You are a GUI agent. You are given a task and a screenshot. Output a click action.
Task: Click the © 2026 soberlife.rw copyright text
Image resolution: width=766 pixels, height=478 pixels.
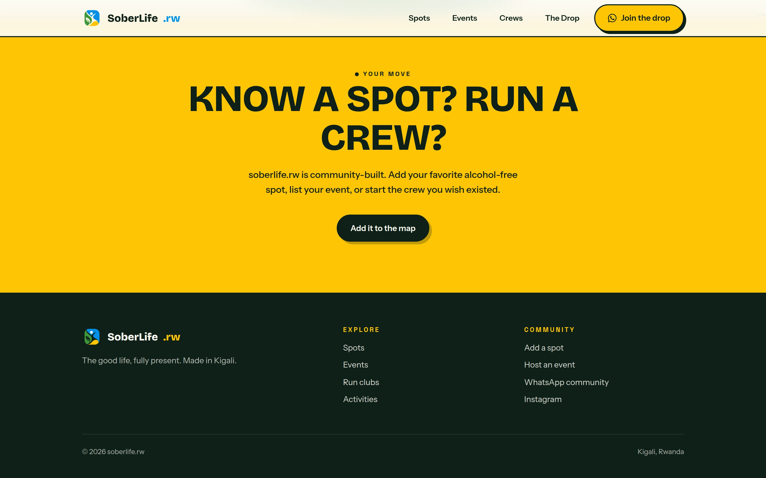coord(113,452)
